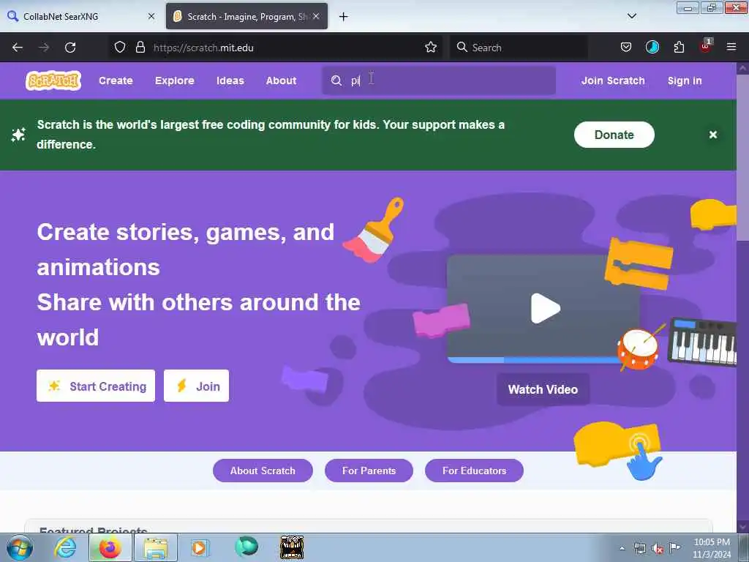
Task: Open For Educators page
Action: click(474, 471)
